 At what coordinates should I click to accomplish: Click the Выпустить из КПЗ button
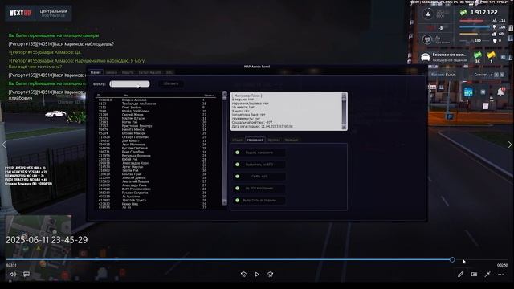(x=259, y=165)
